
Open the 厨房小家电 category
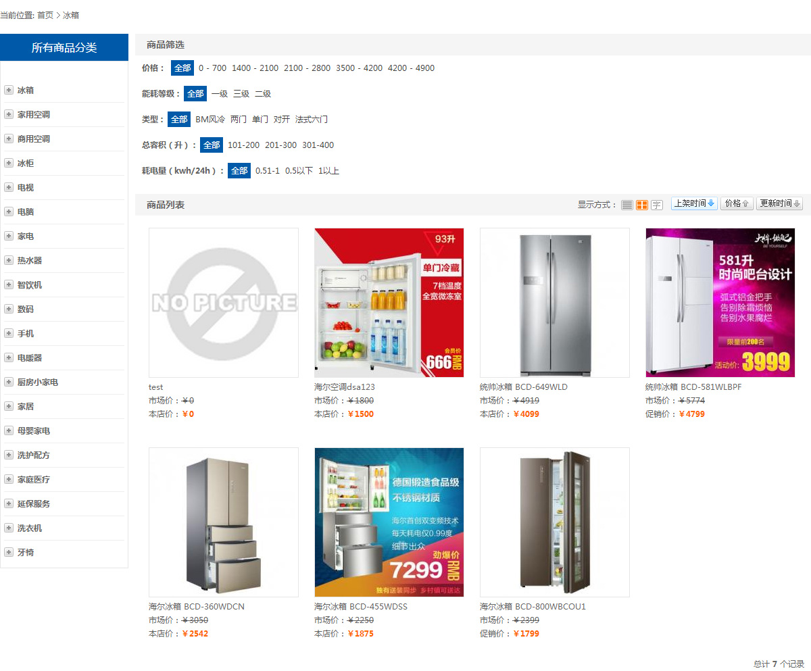coord(38,382)
